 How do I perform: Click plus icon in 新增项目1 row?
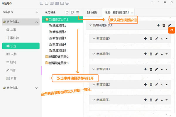145,100
